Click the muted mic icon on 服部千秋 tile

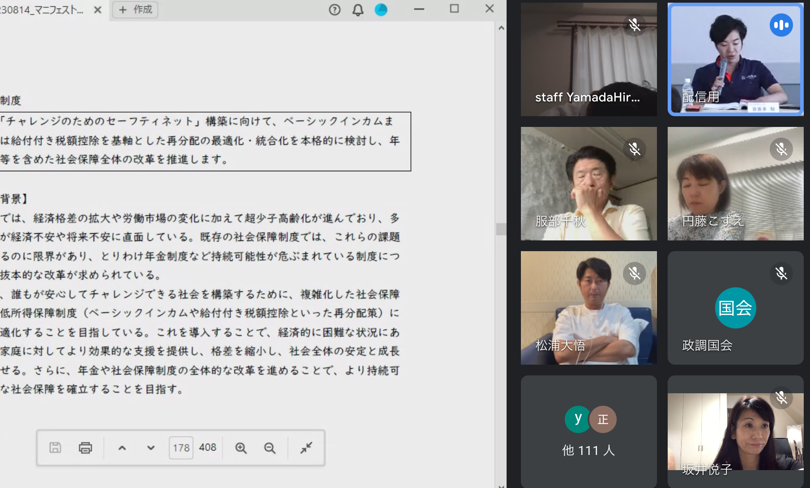pyautogui.click(x=634, y=149)
